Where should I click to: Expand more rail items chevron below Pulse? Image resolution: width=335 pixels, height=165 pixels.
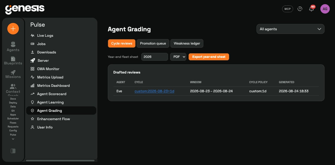pos(13,139)
